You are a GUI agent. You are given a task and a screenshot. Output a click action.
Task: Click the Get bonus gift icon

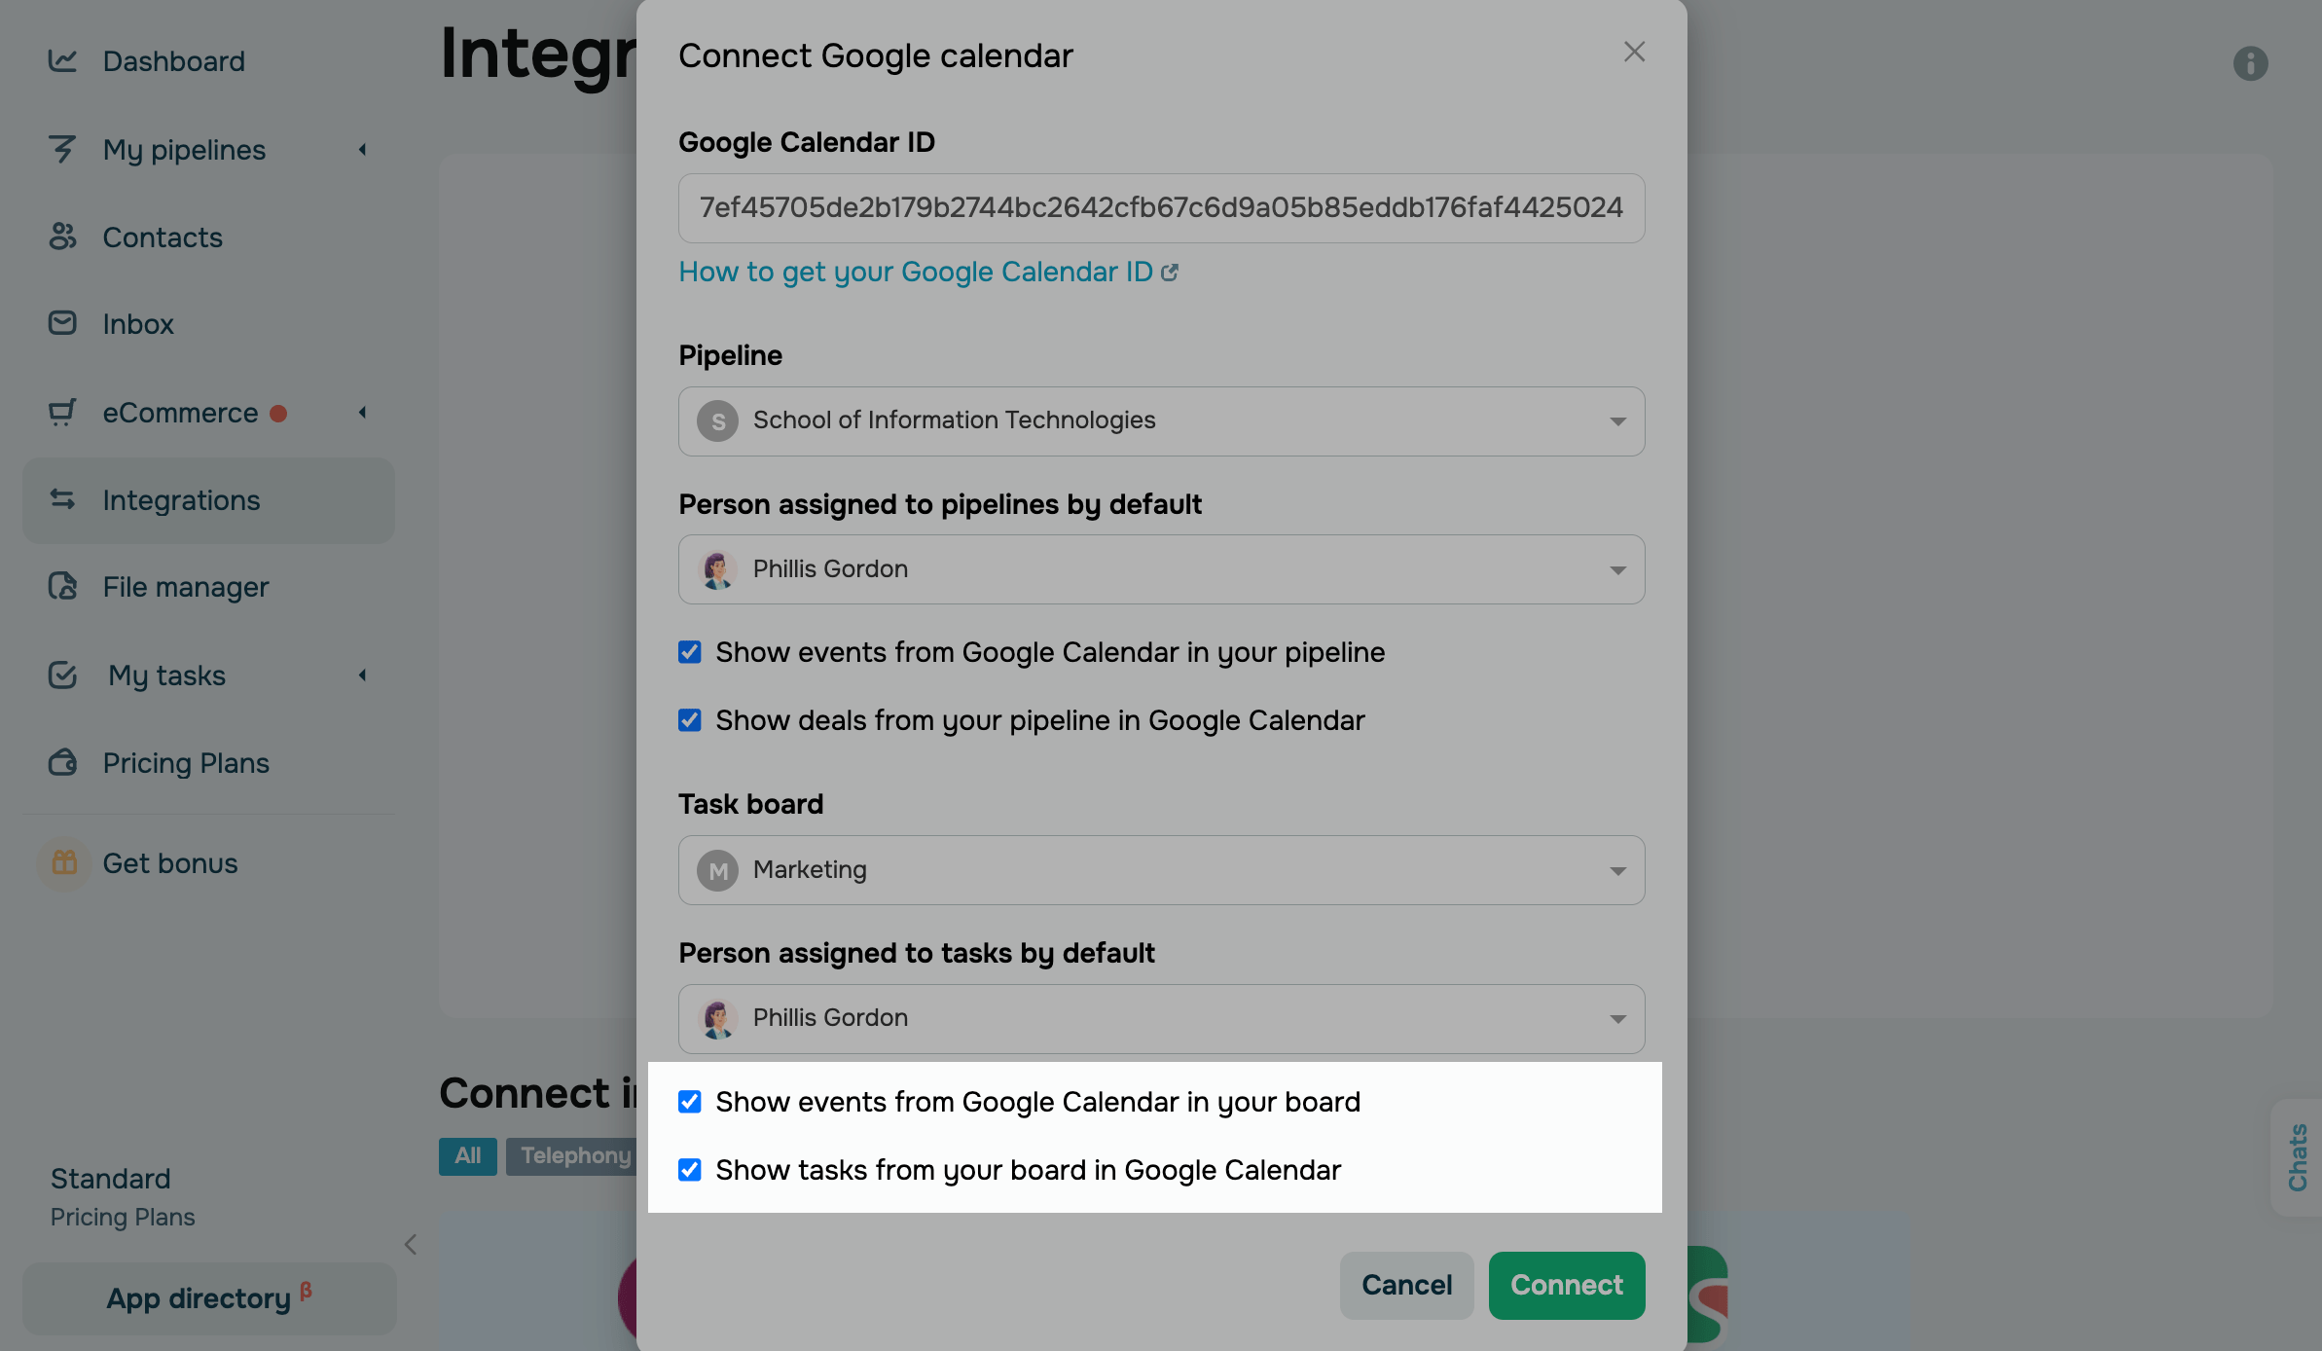(64, 862)
